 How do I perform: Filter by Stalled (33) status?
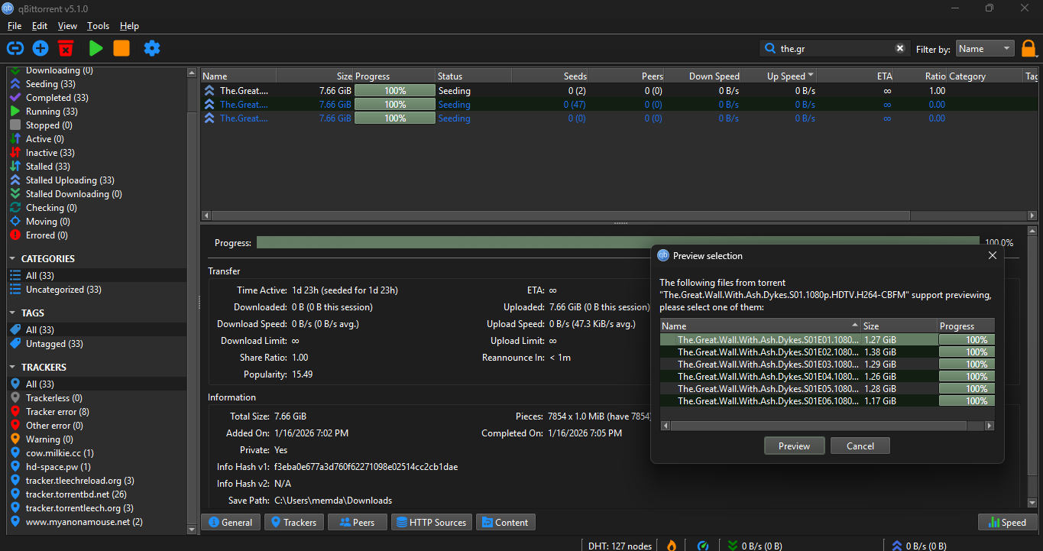click(x=48, y=167)
